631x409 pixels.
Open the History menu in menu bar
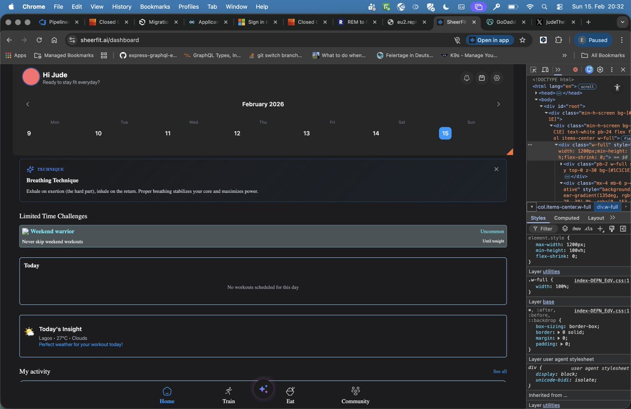point(121,7)
